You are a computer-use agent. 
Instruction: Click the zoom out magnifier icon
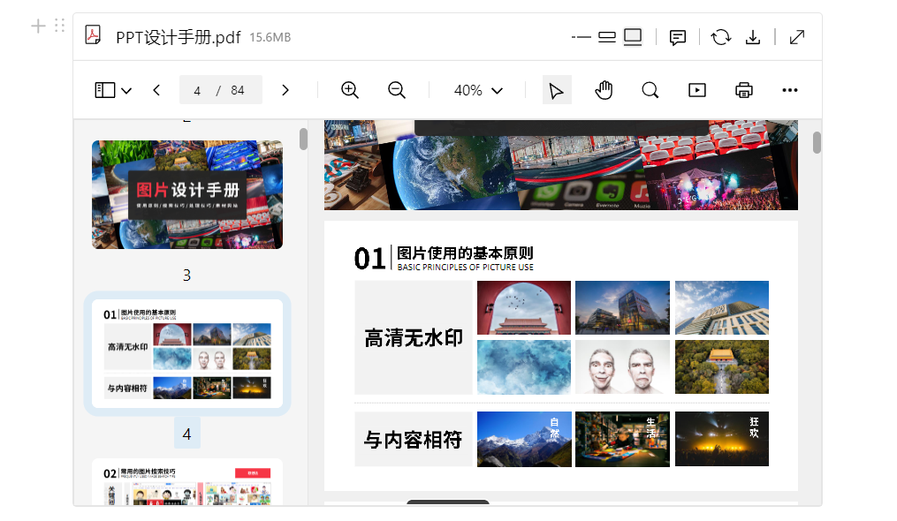tap(396, 89)
